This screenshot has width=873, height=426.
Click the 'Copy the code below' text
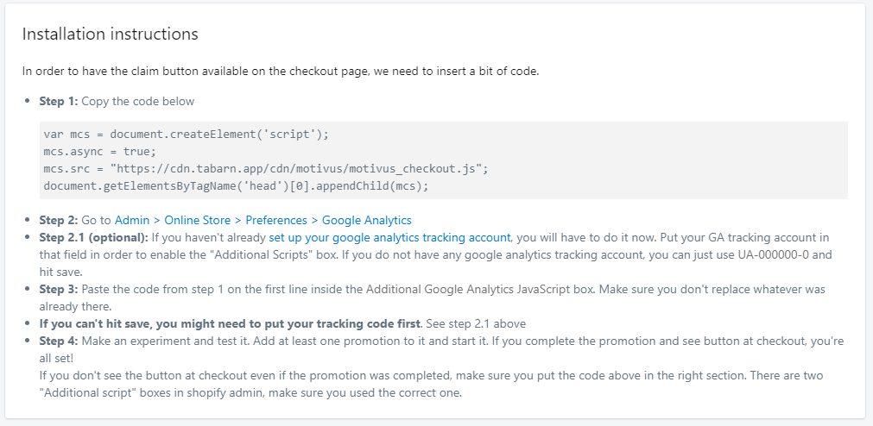tap(138, 101)
